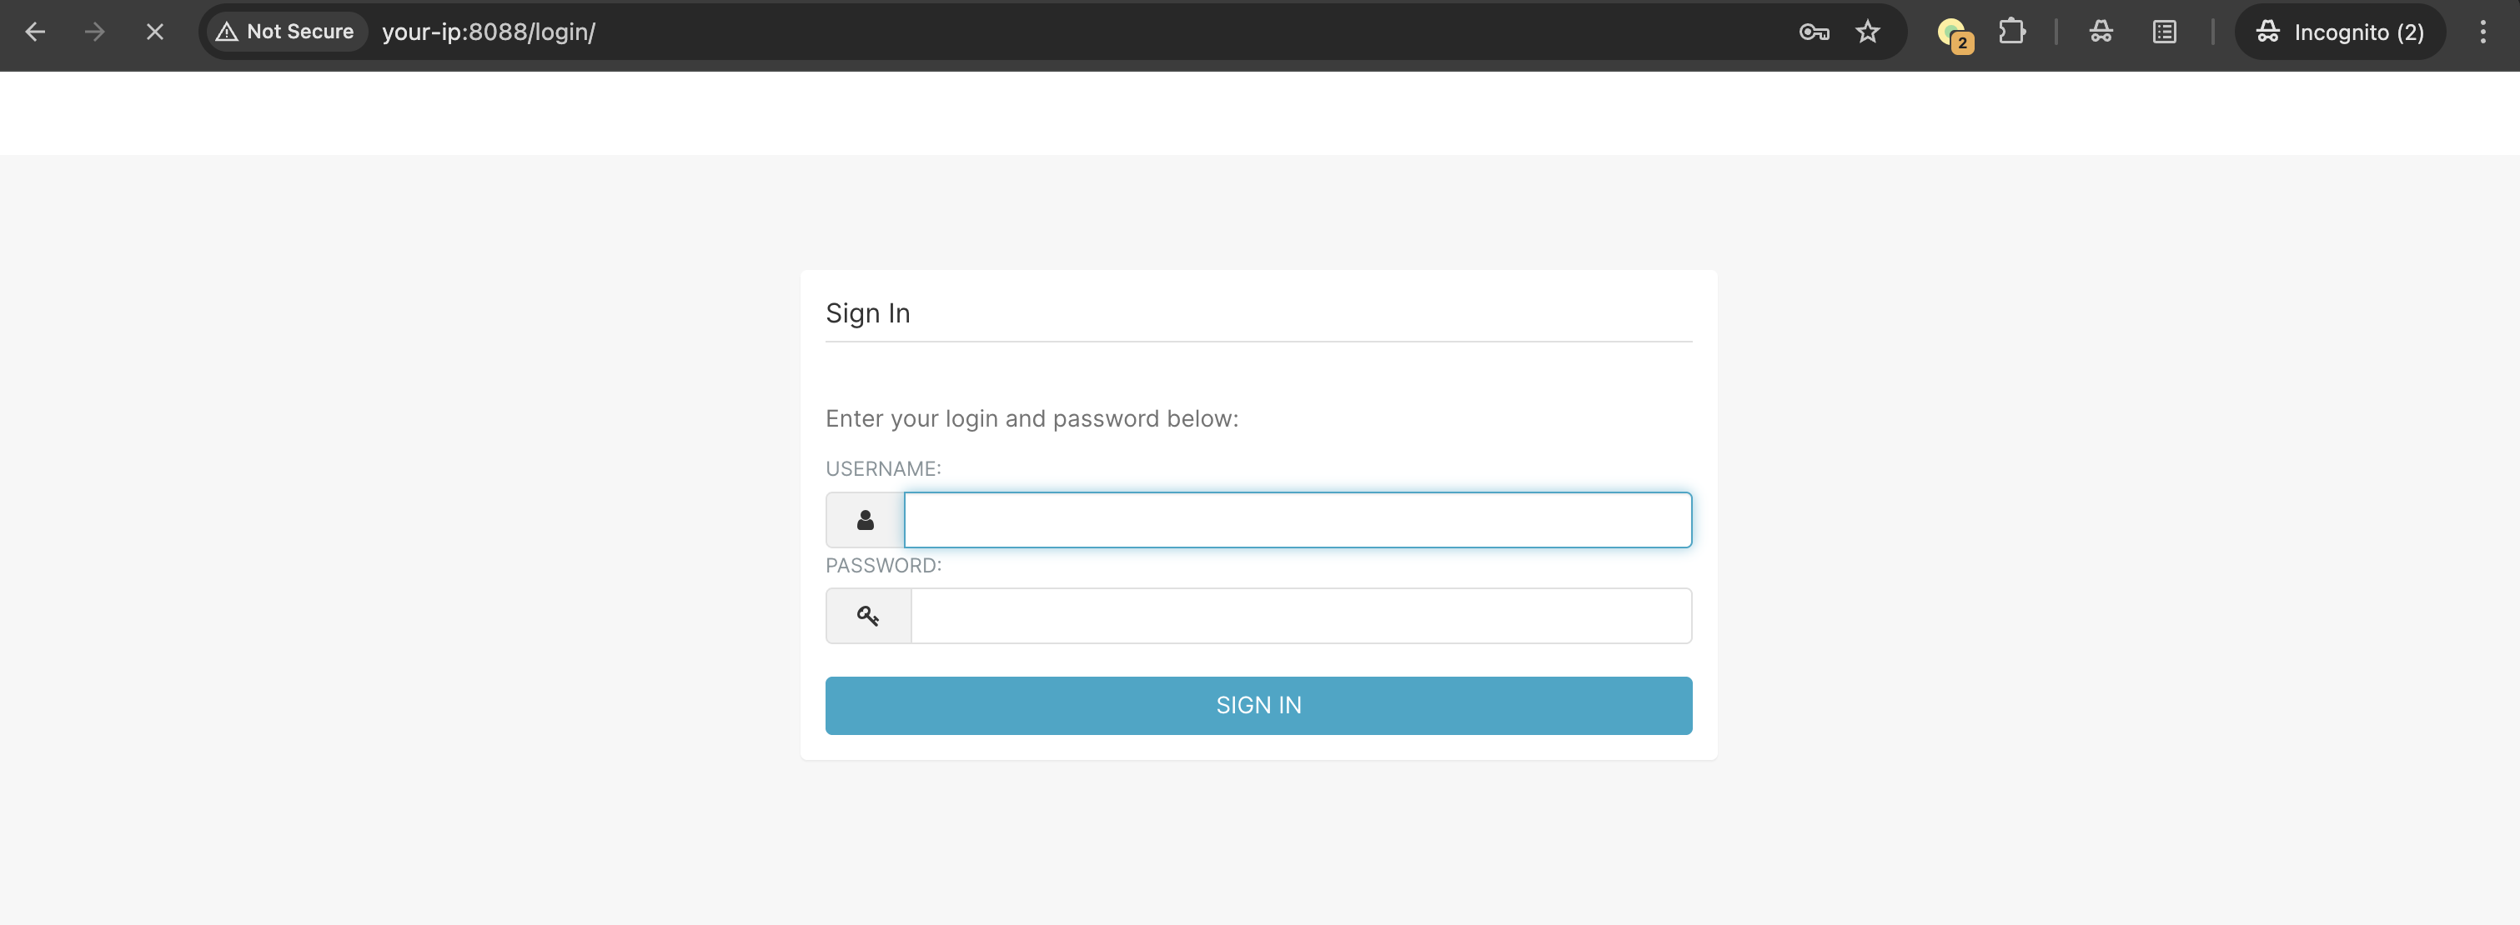Open saved passwords key icon in address bar
This screenshot has height=925, width=2520.
[x=1814, y=32]
